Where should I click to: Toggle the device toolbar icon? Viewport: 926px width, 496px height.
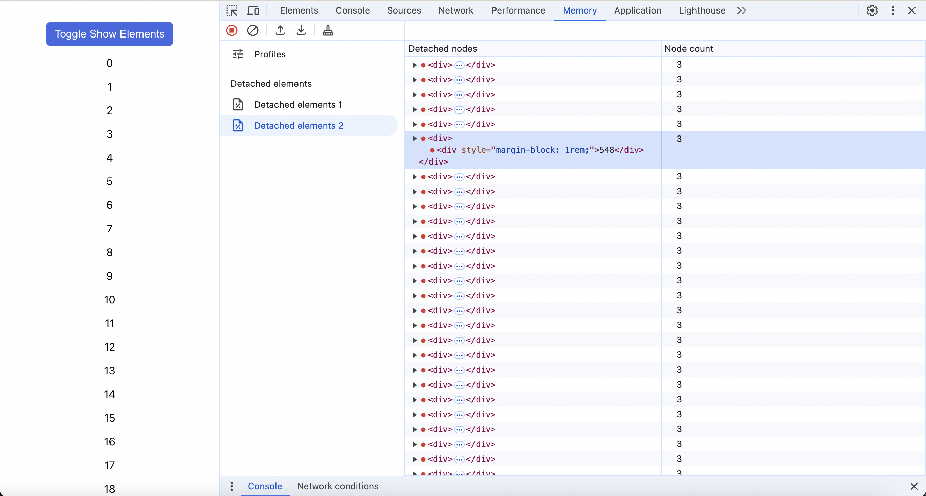(253, 10)
